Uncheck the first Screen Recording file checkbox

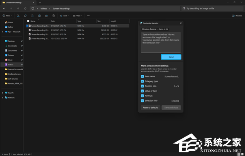27,26
